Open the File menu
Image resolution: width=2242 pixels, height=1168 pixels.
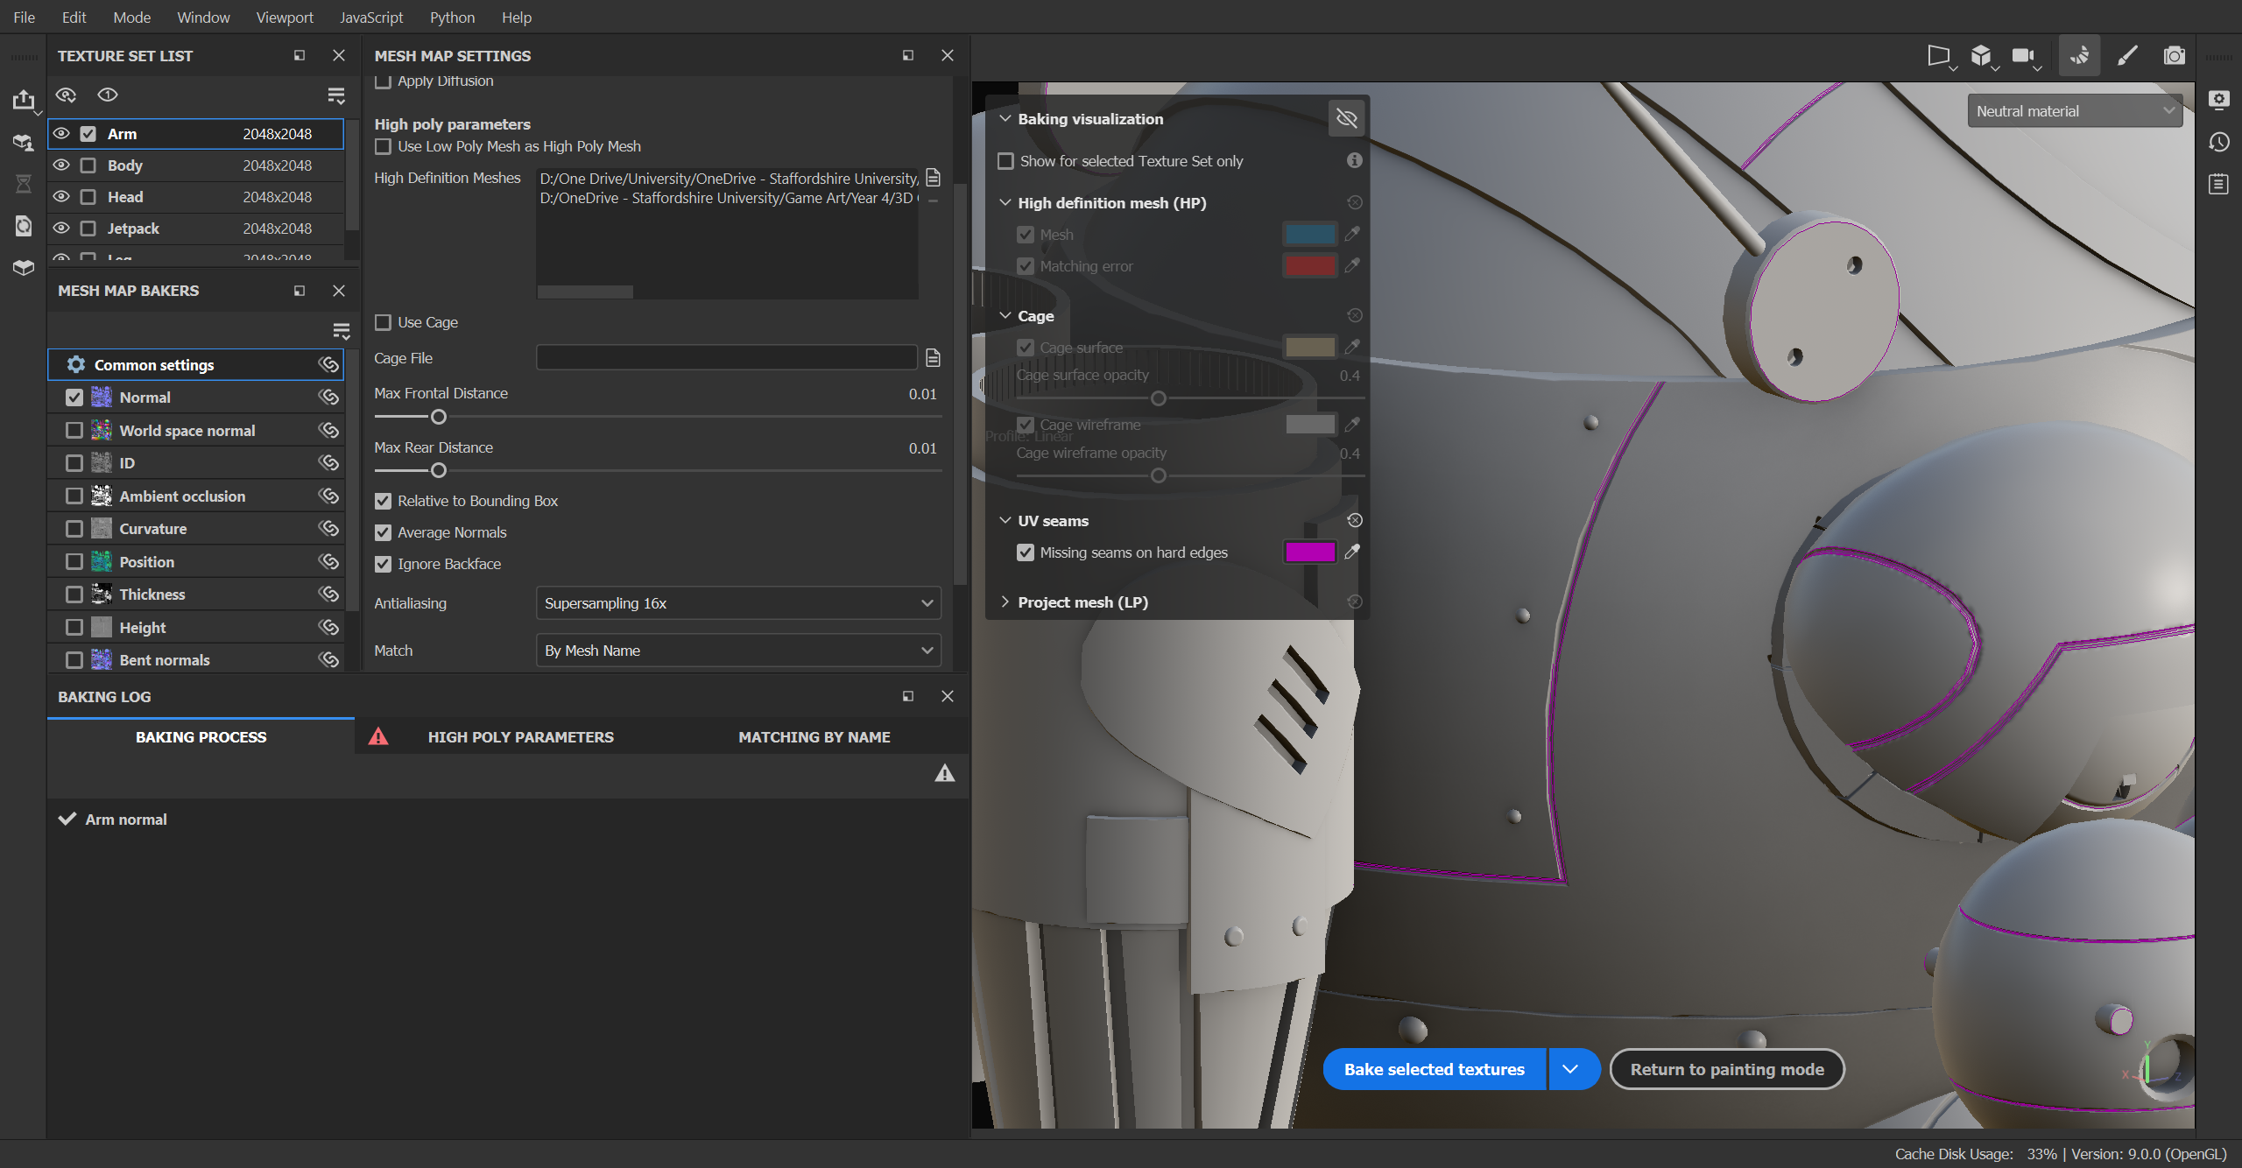(25, 17)
